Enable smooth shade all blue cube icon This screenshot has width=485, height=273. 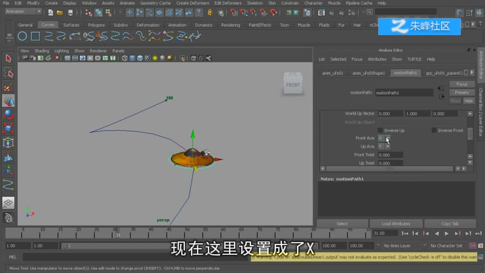132,58
